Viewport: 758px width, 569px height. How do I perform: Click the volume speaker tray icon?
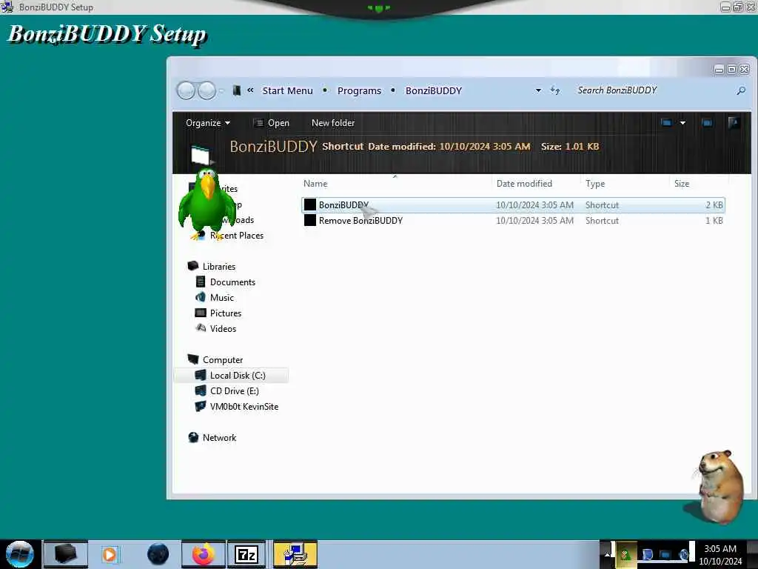(x=683, y=554)
